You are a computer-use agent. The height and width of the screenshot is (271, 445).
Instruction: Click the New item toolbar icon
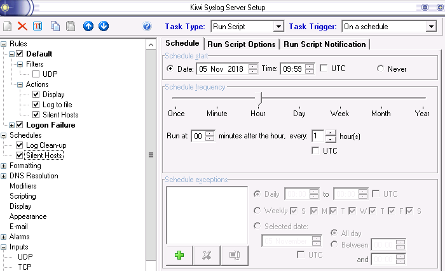pyautogui.click(x=8, y=27)
